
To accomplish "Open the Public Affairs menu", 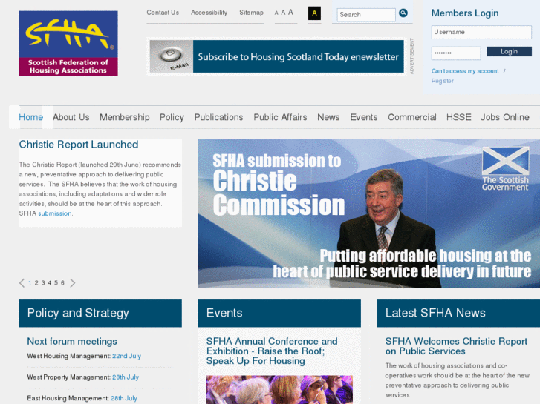I will click(x=280, y=117).
